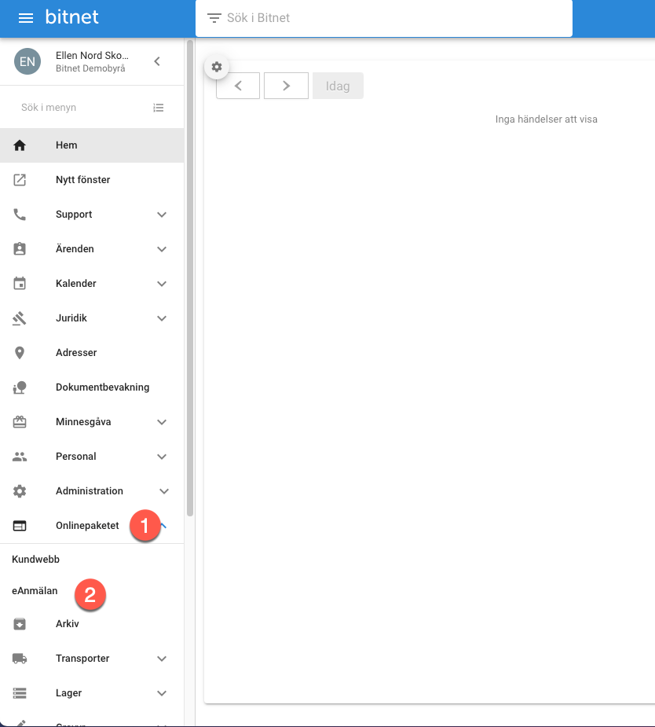This screenshot has width=655, height=727.
Task: Expand the Lager submenu chevron
Action: 162,694
